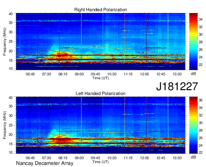
Task: Click the 30 MHz tick on Left Handed plot
Action: tap(11, 116)
